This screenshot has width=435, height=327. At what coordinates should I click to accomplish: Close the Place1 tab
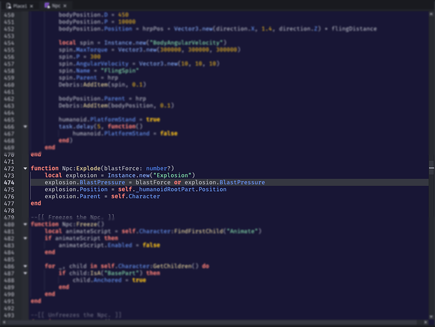[x=31, y=6]
